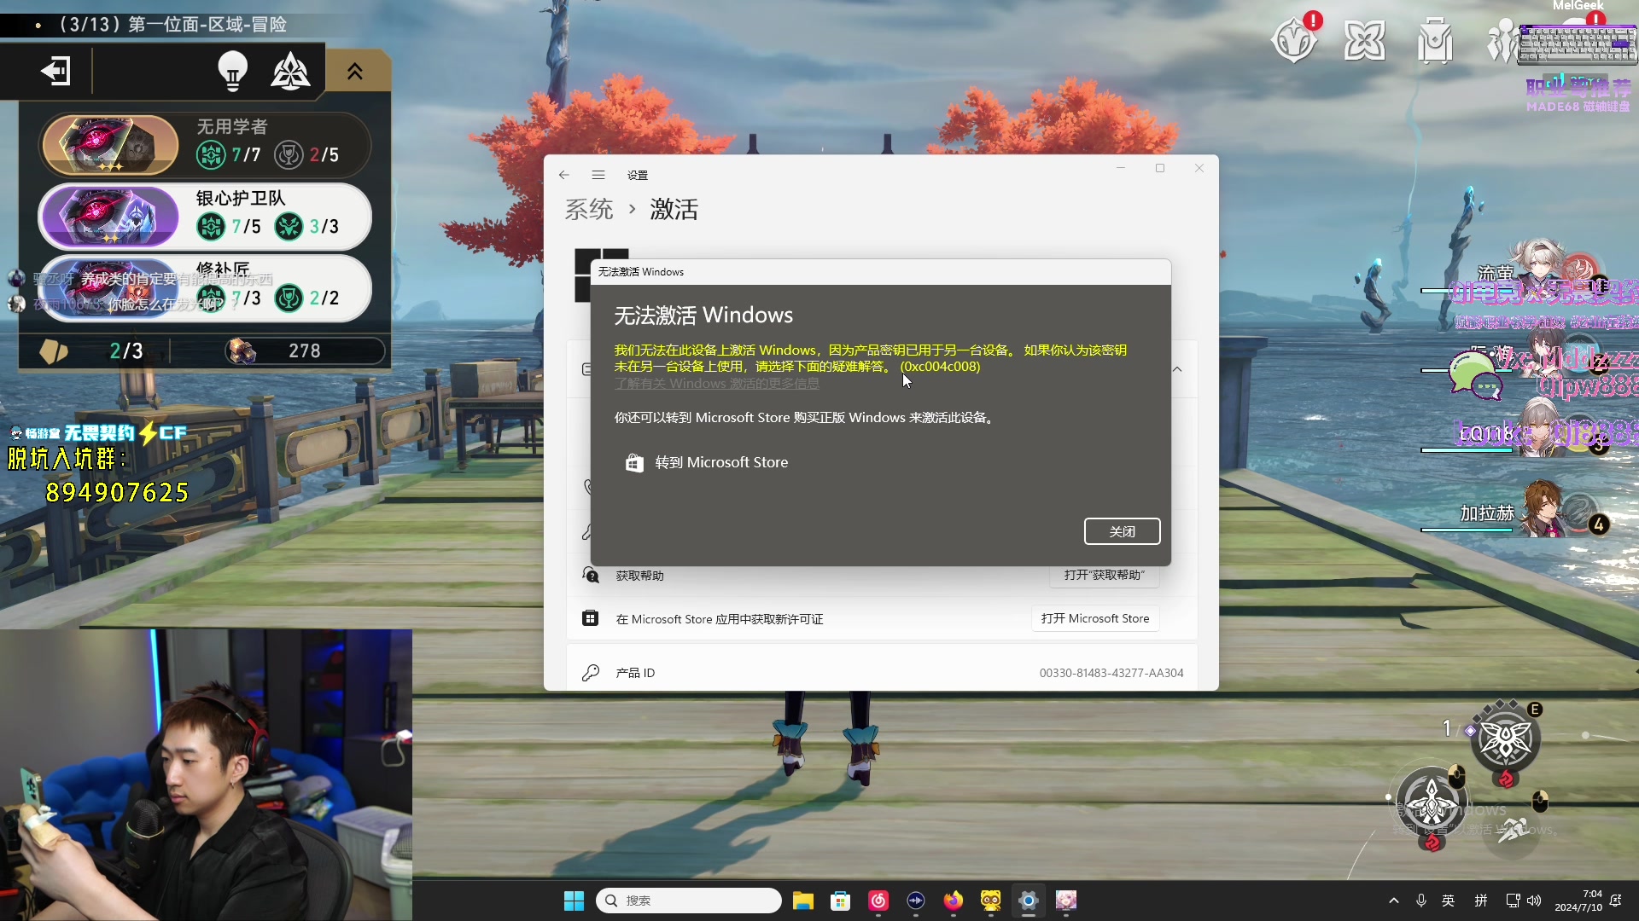Screen dimensions: 1639x921
Task: Open the lightbulb hint icon
Action: (x=232, y=70)
